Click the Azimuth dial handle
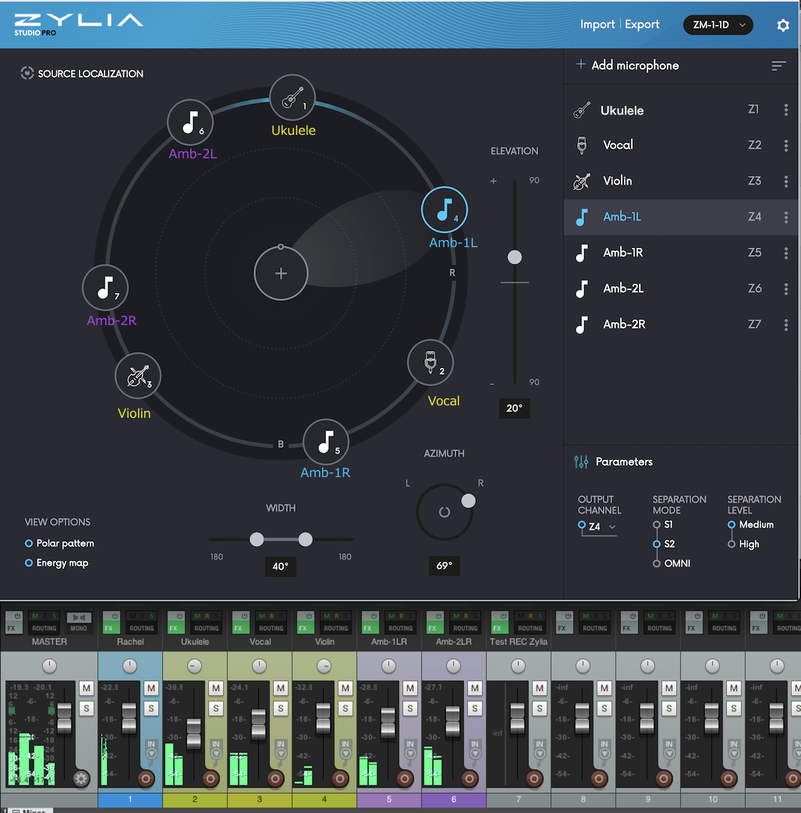This screenshot has height=813, width=801. click(468, 500)
